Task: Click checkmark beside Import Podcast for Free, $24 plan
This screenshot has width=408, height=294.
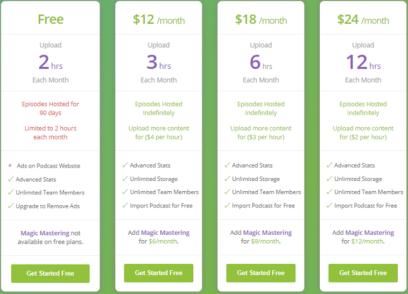Action: coord(329,205)
